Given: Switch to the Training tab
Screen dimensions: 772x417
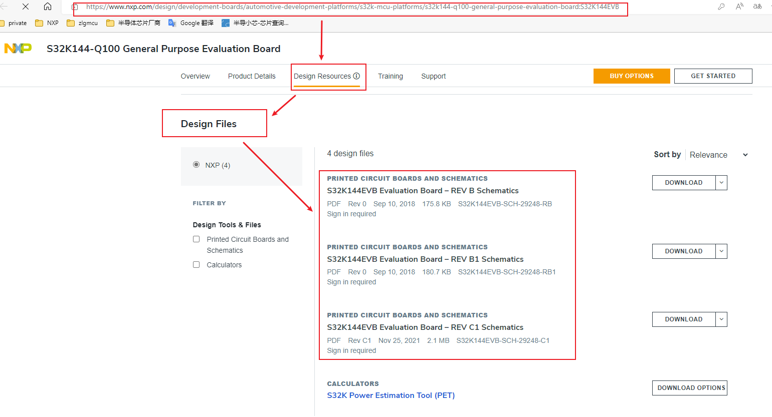Looking at the screenshot, I should click(x=391, y=76).
